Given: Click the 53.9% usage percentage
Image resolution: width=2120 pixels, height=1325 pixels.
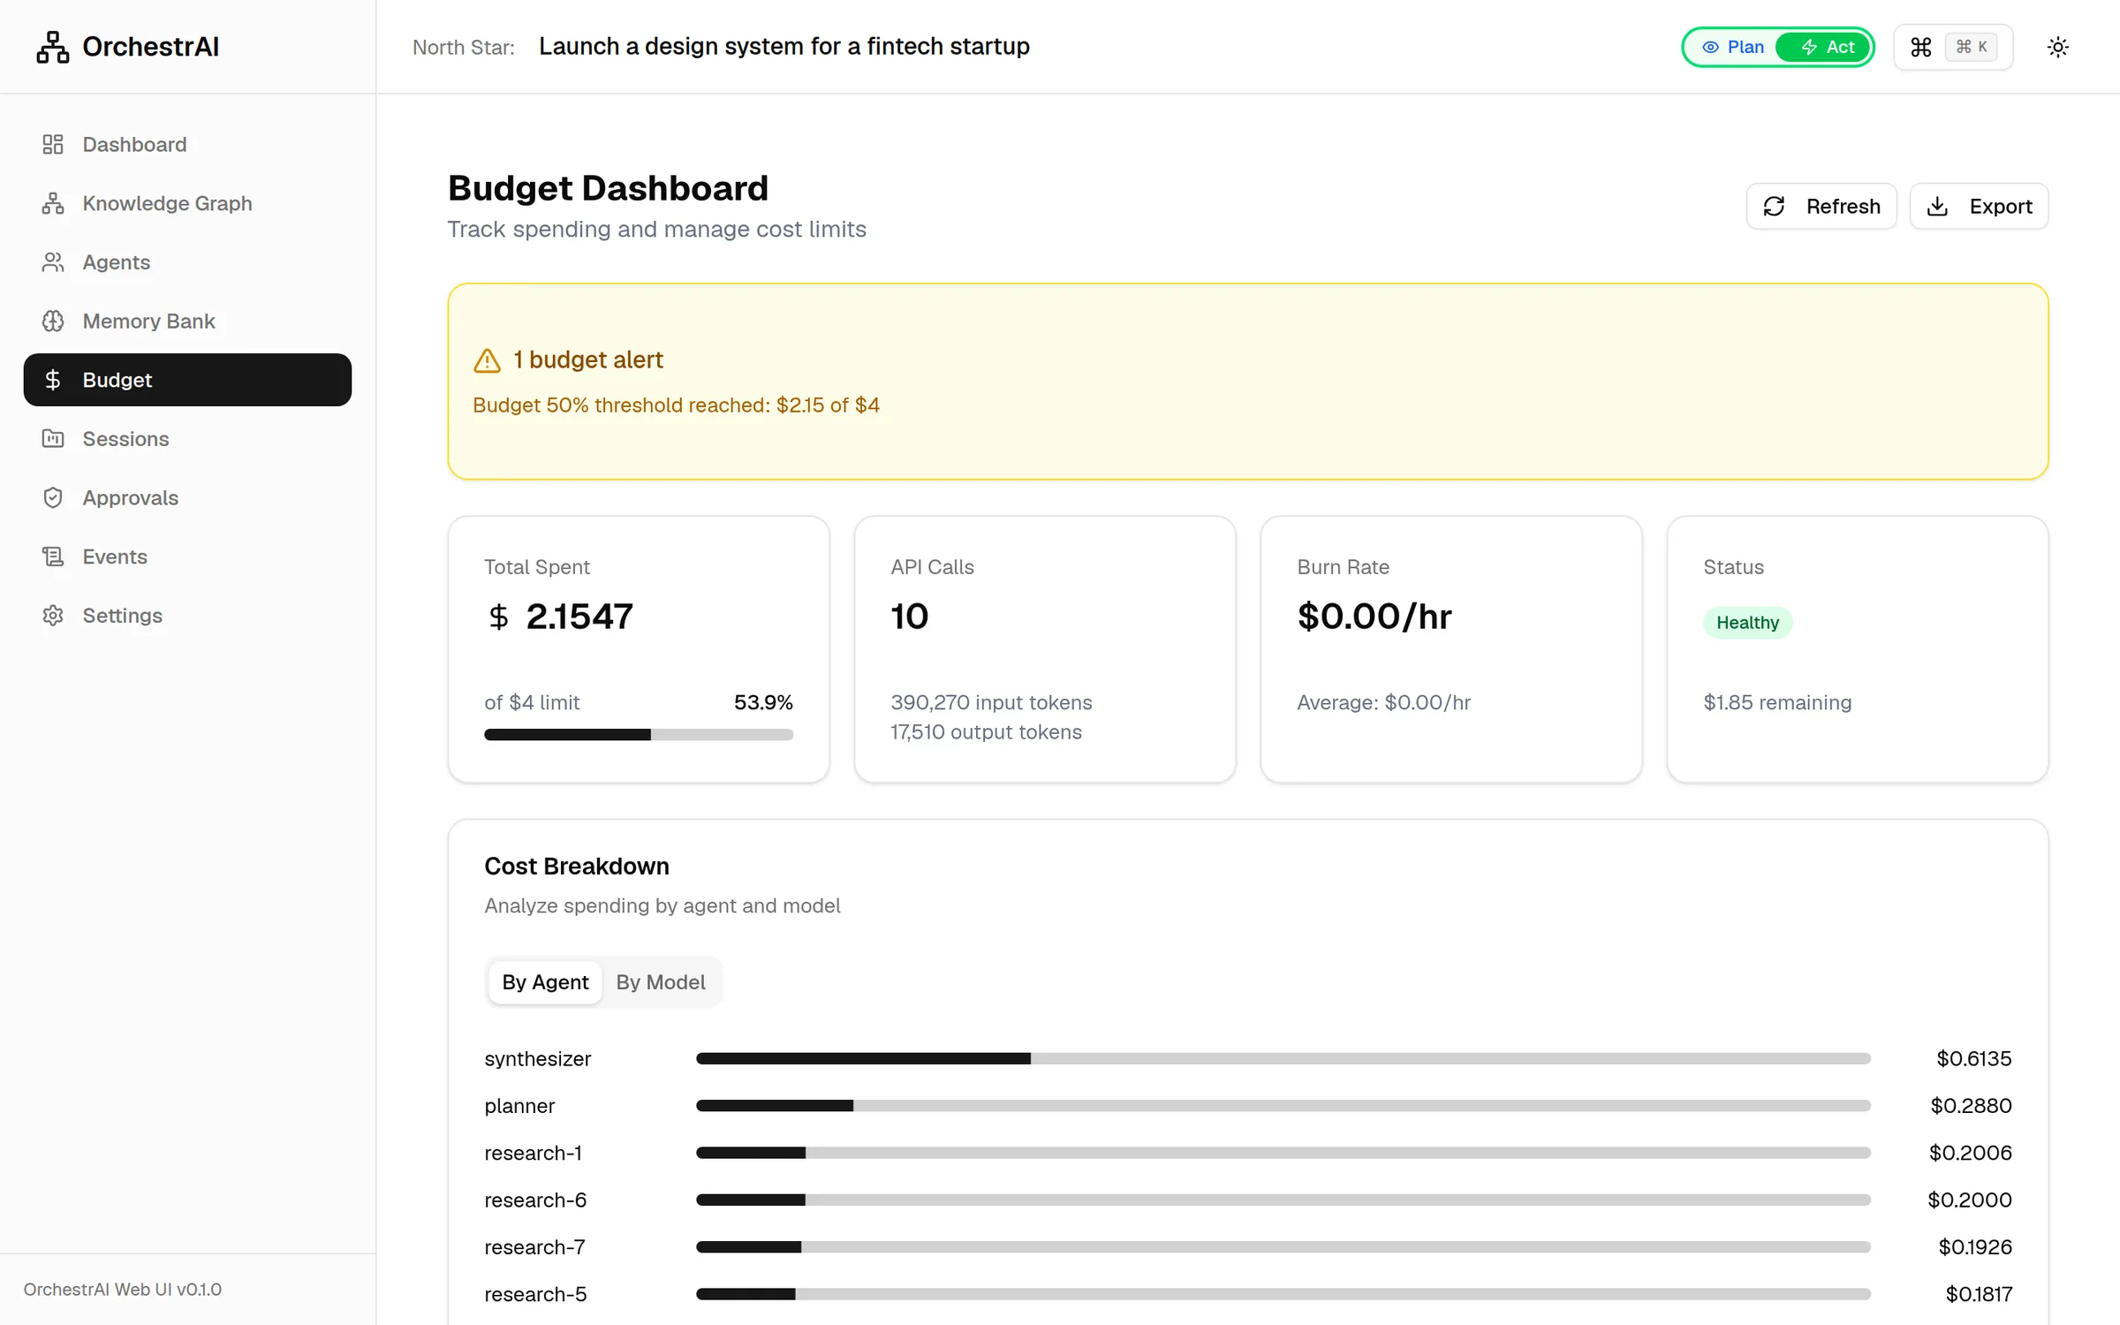Looking at the screenshot, I should click(x=763, y=702).
